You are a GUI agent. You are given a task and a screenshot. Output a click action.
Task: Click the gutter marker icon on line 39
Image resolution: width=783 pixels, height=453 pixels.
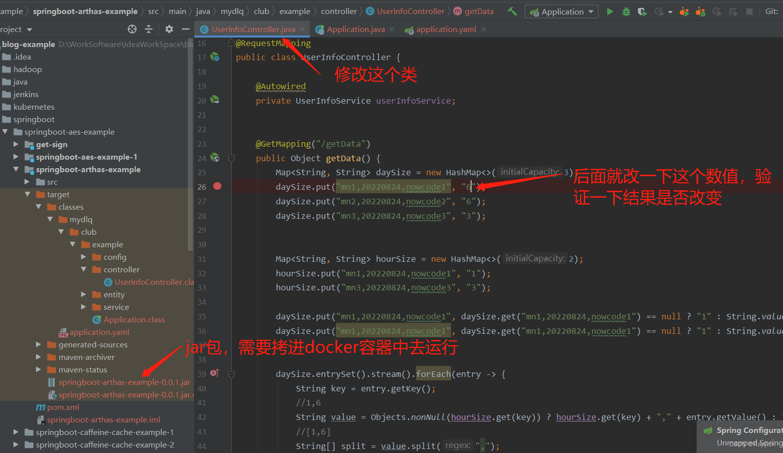pyautogui.click(x=215, y=373)
